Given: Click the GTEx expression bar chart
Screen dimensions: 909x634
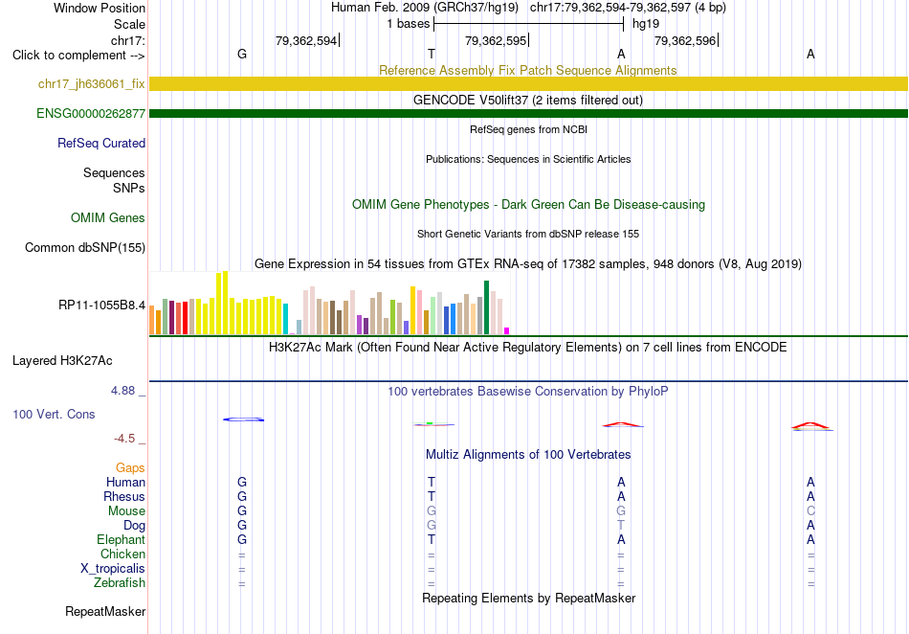Looking at the screenshot, I should coord(330,303).
